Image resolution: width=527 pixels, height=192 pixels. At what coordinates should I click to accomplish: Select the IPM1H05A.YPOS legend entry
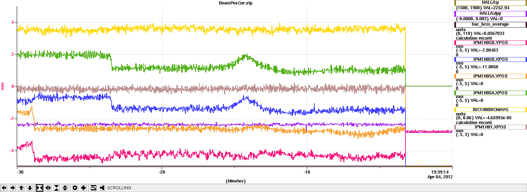[490, 76]
